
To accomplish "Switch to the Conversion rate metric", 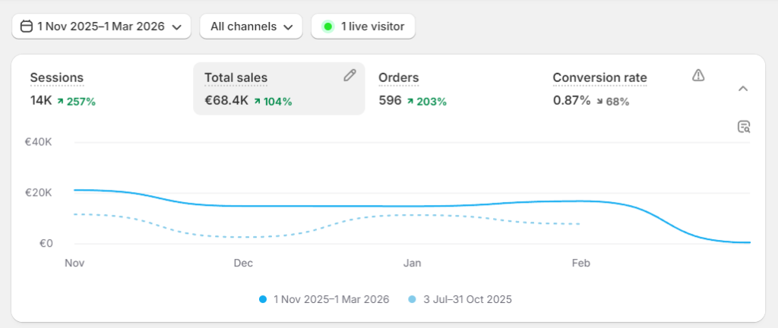I will [599, 77].
